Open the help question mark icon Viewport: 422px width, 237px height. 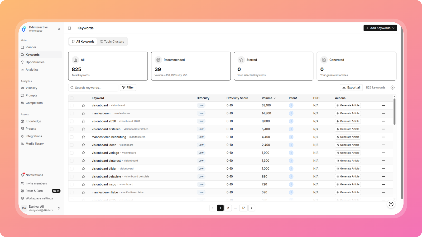391,204
